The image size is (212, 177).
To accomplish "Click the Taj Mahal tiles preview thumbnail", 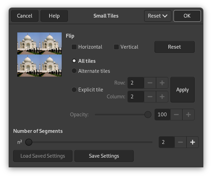I will point(39,55).
